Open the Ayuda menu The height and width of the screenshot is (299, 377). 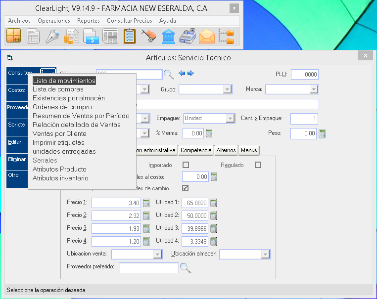pos(168,21)
